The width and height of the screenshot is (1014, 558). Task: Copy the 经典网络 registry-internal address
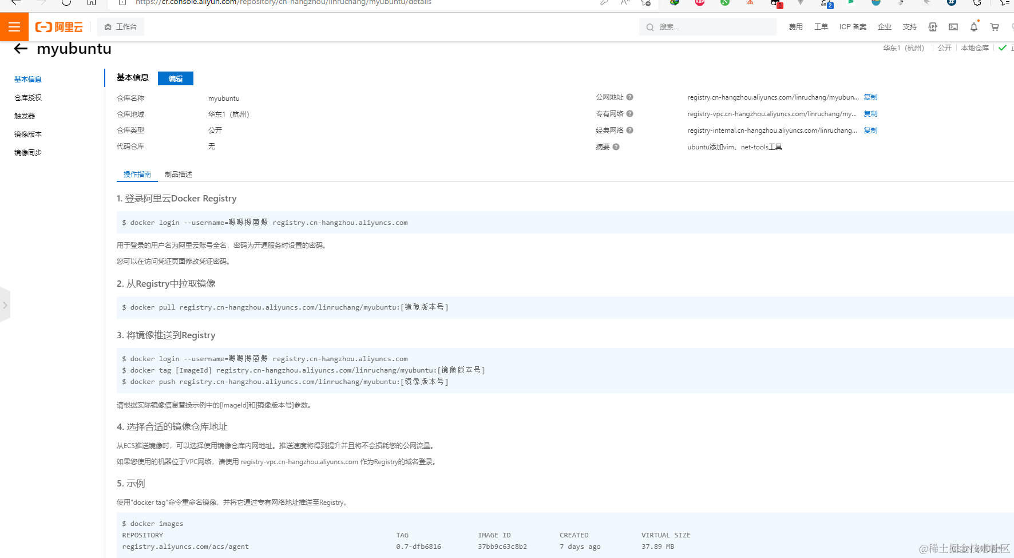(870, 130)
